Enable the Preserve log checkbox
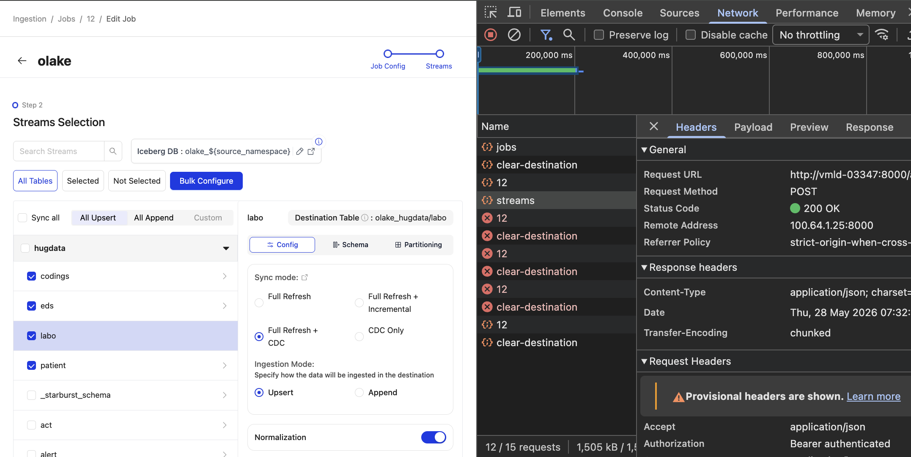This screenshot has height=457, width=911. tap(599, 35)
